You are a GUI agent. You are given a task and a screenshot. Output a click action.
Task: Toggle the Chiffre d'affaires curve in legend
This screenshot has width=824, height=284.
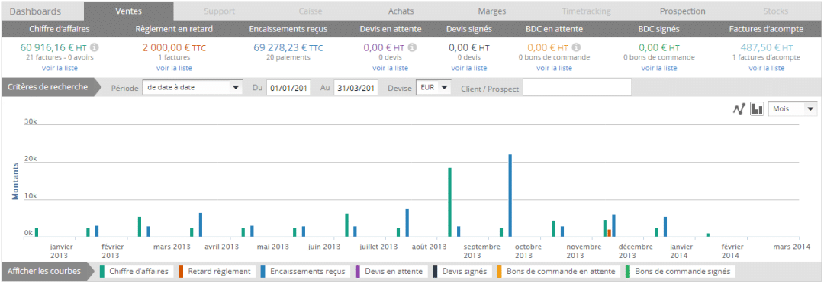point(136,271)
